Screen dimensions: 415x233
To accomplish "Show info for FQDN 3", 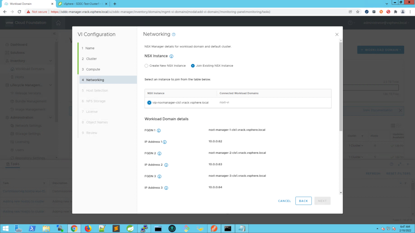I will 159,176.
